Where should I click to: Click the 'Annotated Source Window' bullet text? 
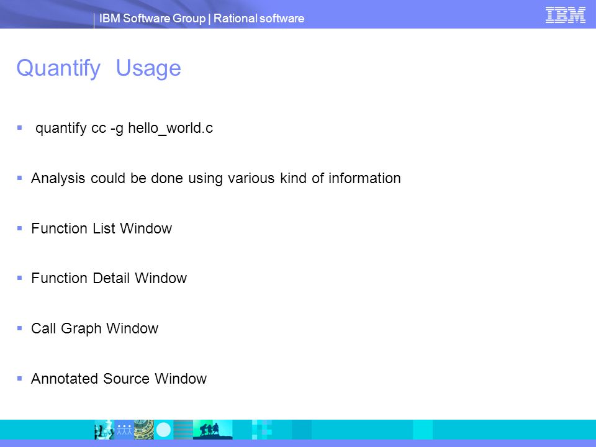coord(119,379)
